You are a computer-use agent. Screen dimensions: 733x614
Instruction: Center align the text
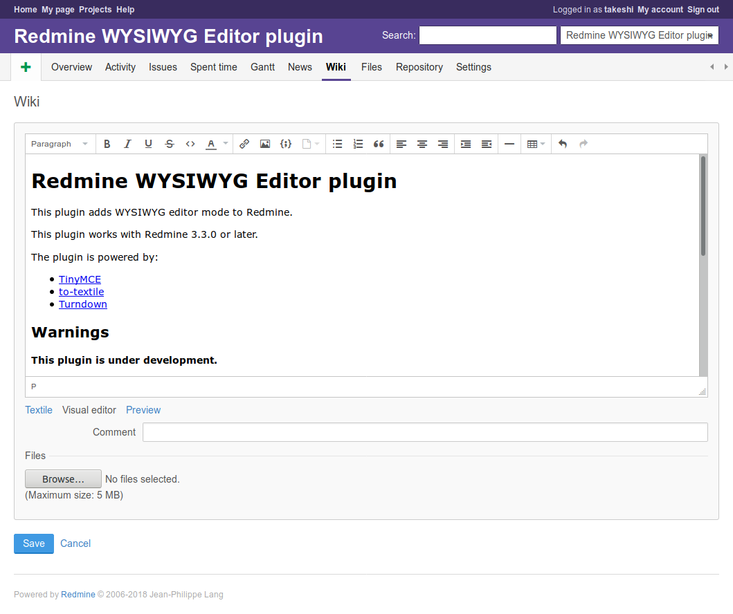pos(422,144)
